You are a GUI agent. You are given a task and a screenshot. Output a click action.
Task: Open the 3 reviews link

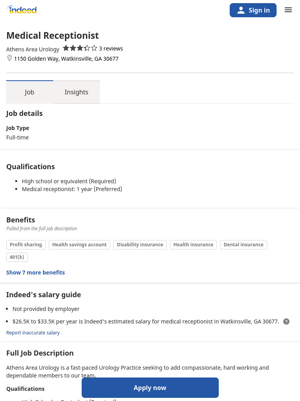click(111, 48)
